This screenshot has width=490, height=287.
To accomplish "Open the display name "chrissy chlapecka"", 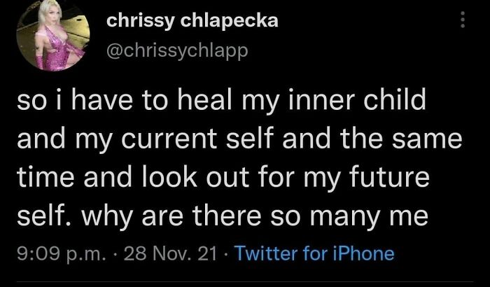I will [x=192, y=20].
